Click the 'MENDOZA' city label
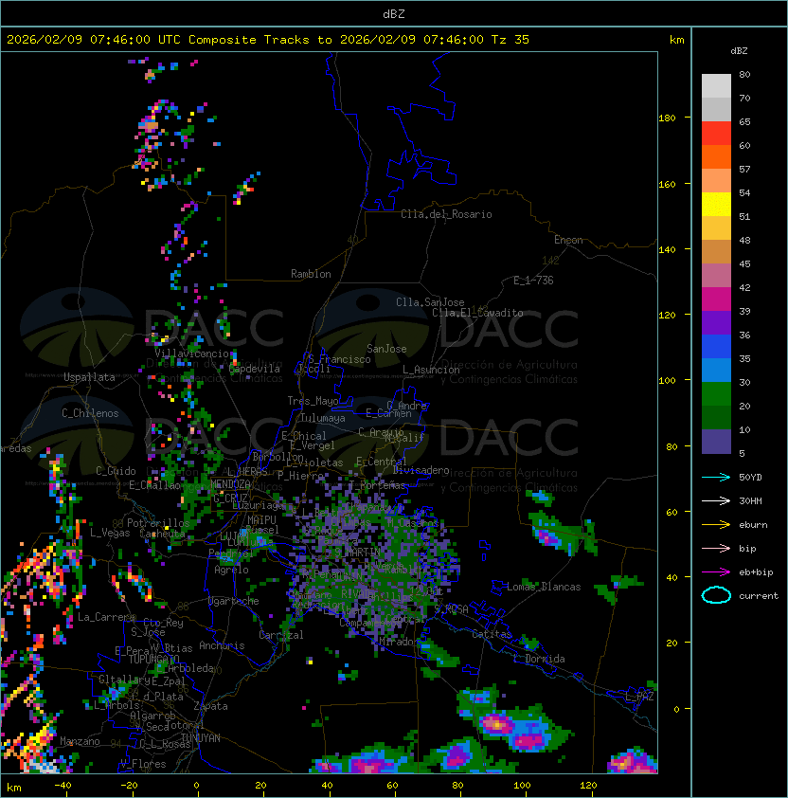 tap(230, 484)
